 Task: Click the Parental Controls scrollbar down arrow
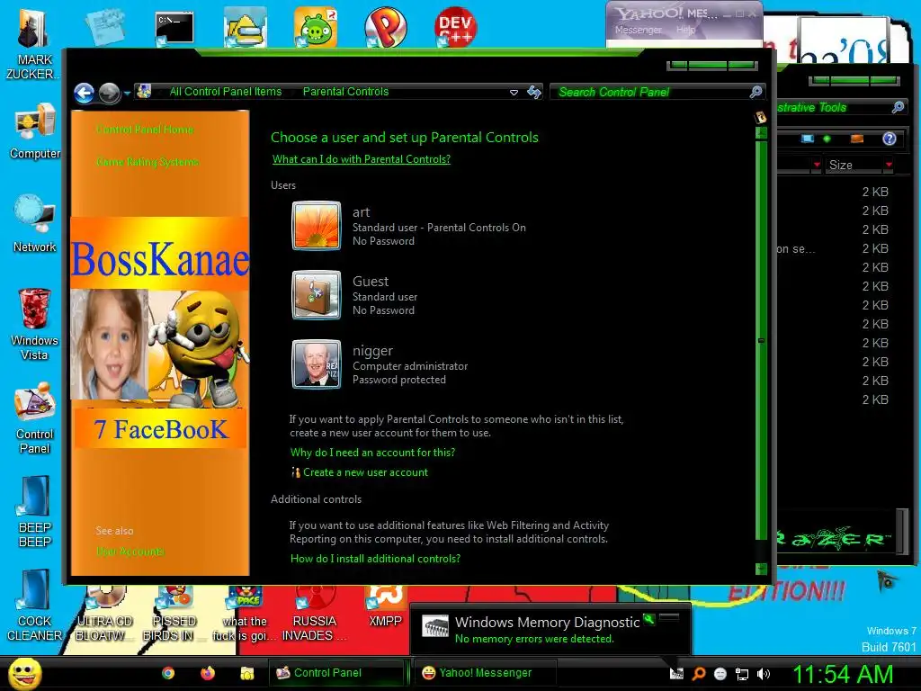pyautogui.click(x=761, y=569)
